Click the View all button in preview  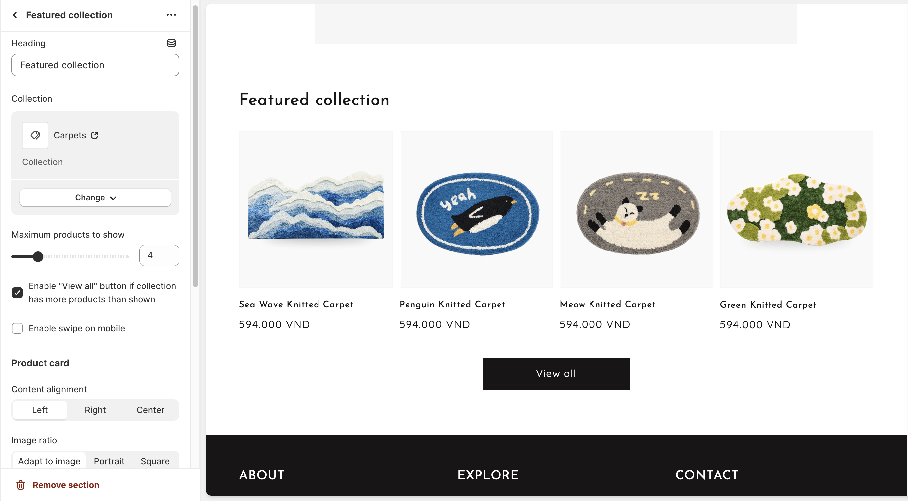[556, 374]
